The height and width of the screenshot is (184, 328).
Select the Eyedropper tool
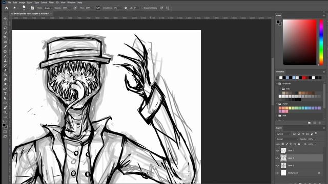point(5,47)
